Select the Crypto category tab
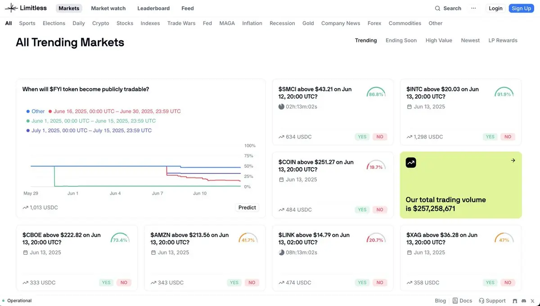Viewport: 540px width, 306px height. (x=100, y=23)
